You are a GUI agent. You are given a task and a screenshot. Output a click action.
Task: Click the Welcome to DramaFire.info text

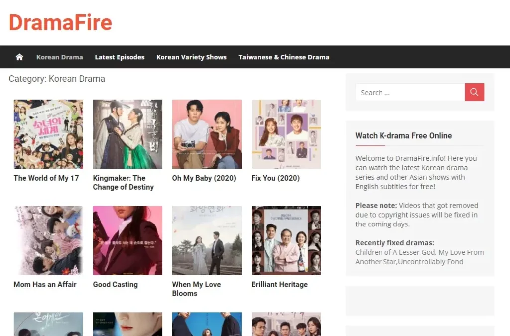point(400,158)
